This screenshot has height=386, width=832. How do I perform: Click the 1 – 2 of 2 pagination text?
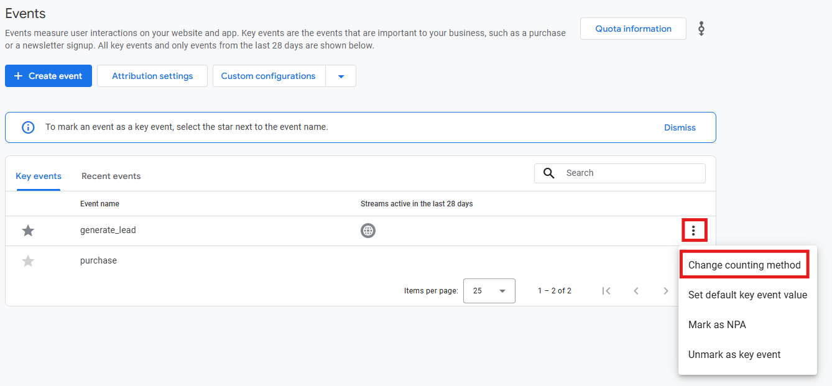[555, 291]
